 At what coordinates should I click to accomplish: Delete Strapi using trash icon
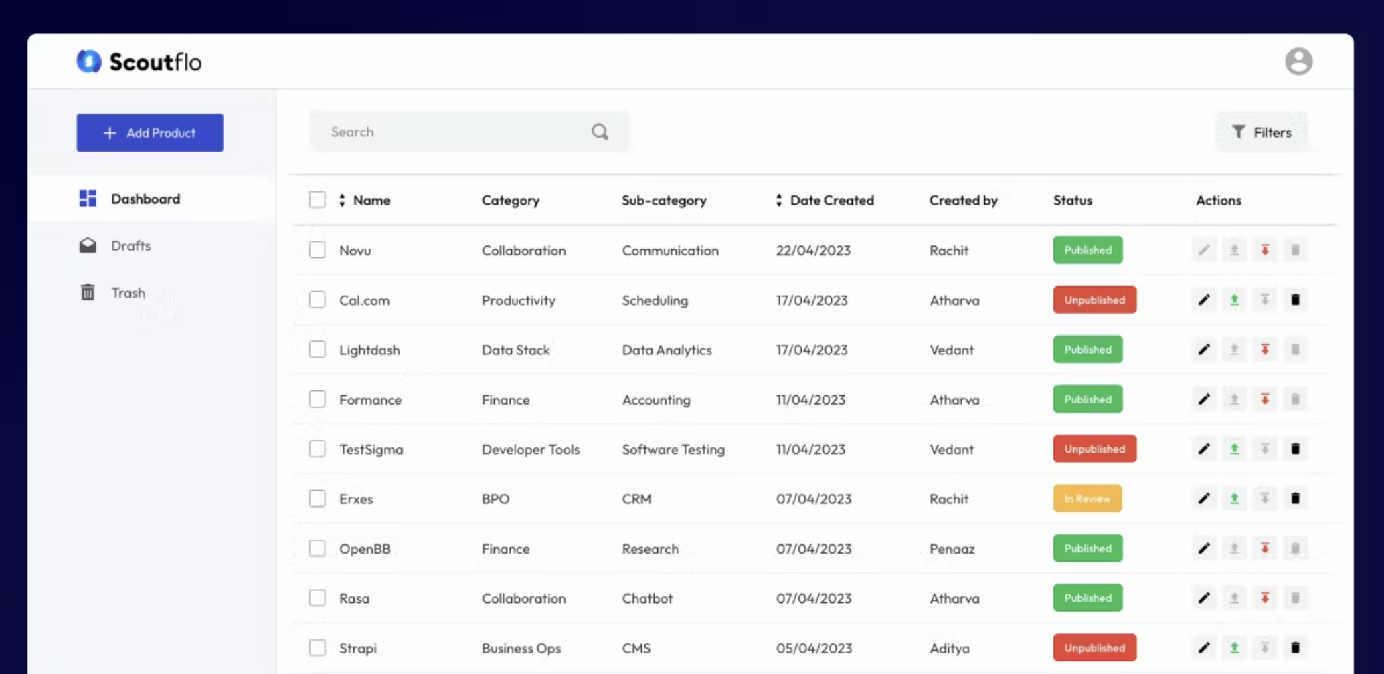point(1295,647)
